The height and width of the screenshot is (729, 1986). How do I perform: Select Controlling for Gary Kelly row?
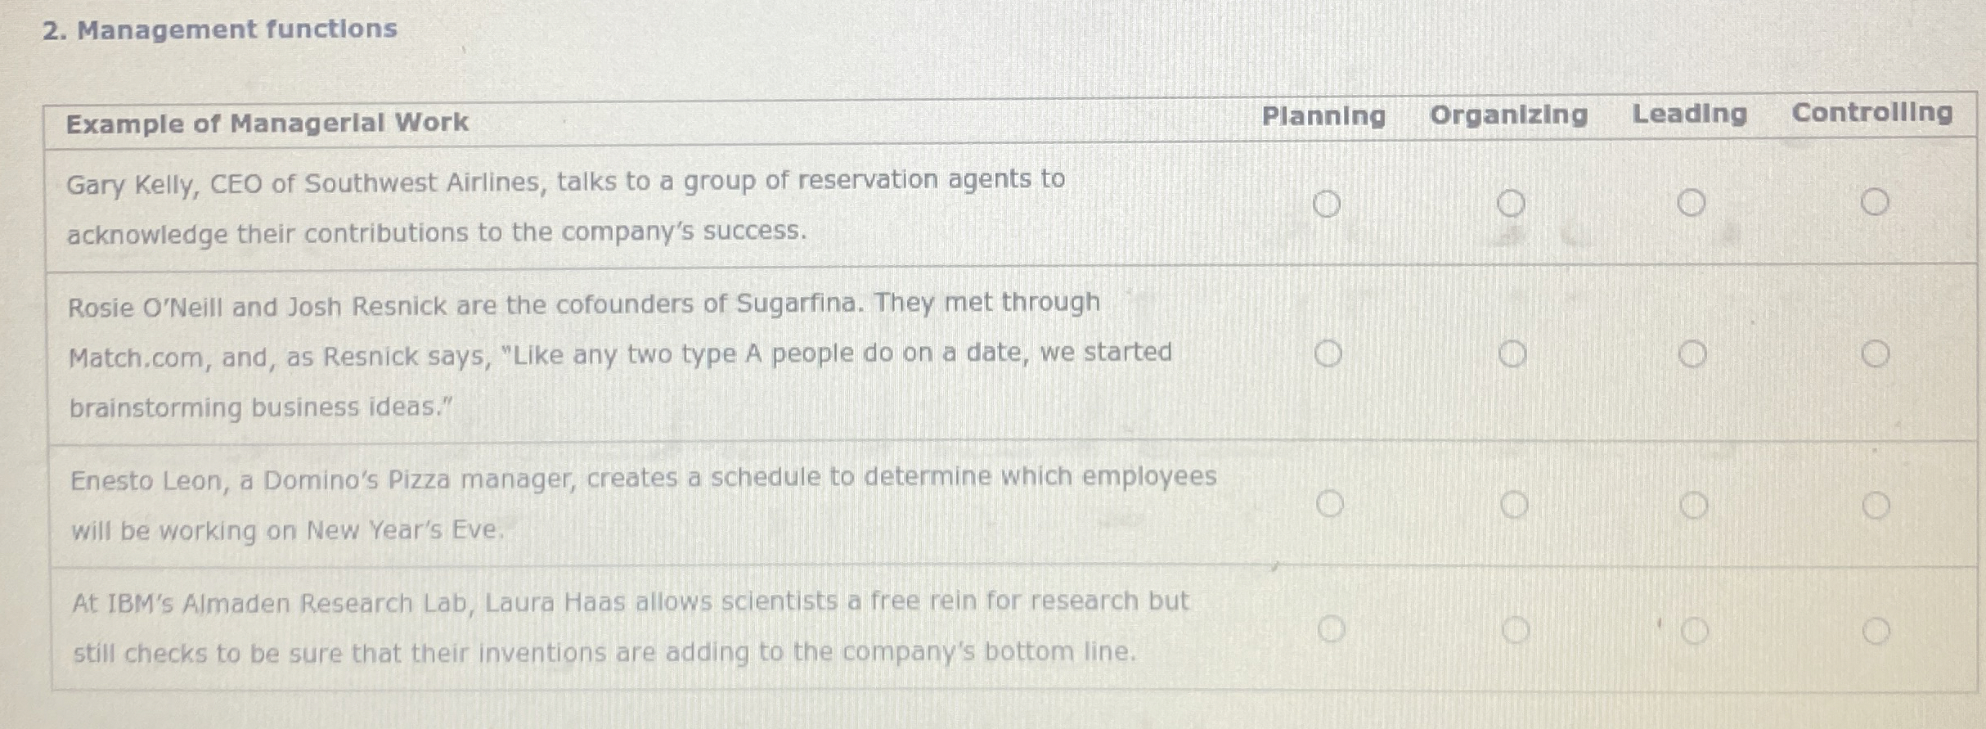[x=1875, y=201]
